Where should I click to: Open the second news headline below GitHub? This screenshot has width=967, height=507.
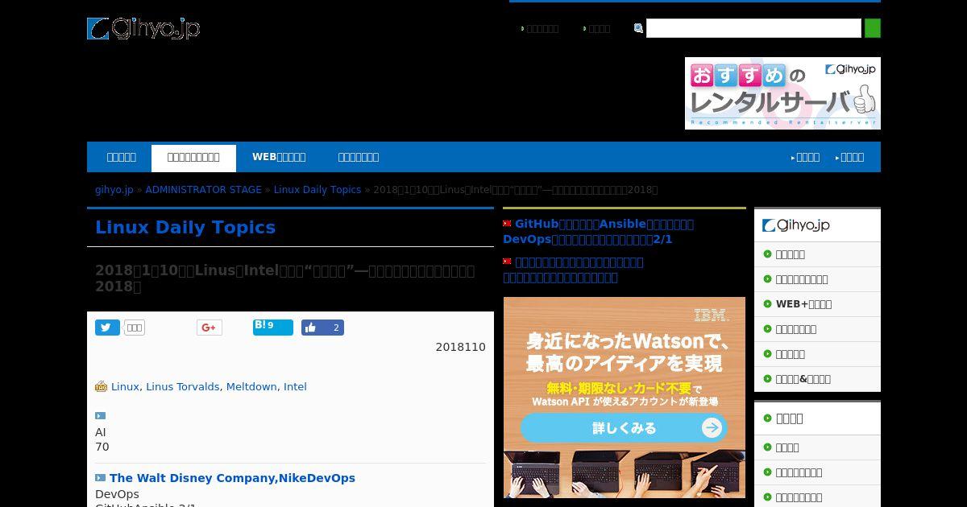pos(573,270)
